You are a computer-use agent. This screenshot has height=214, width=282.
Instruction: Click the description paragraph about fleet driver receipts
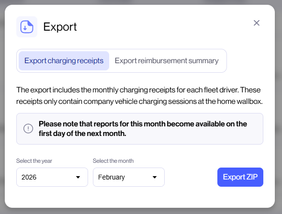click(139, 95)
